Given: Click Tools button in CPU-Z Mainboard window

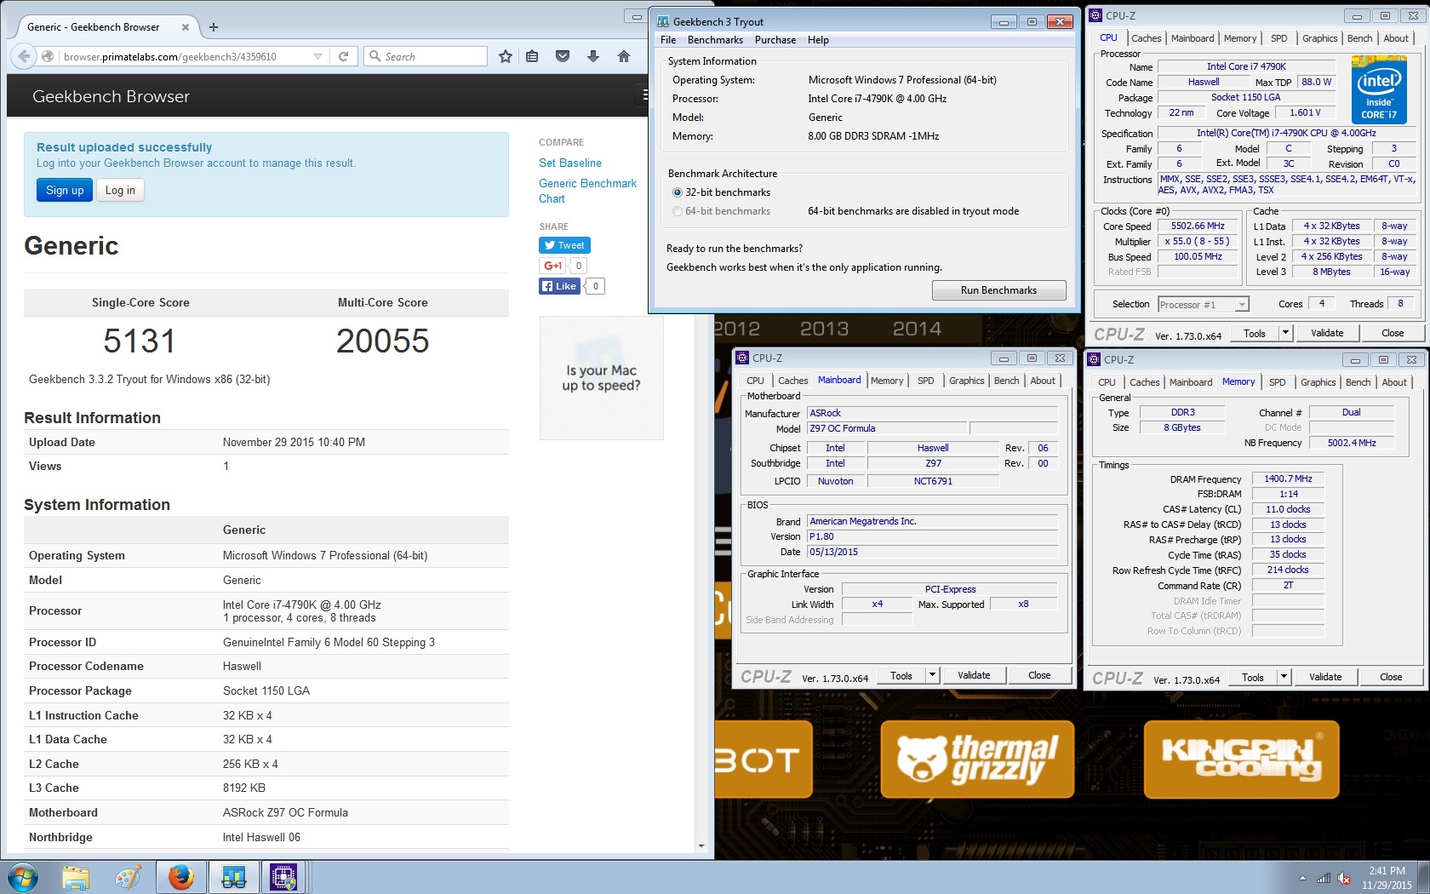Looking at the screenshot, I should click(x=901, y=675).
